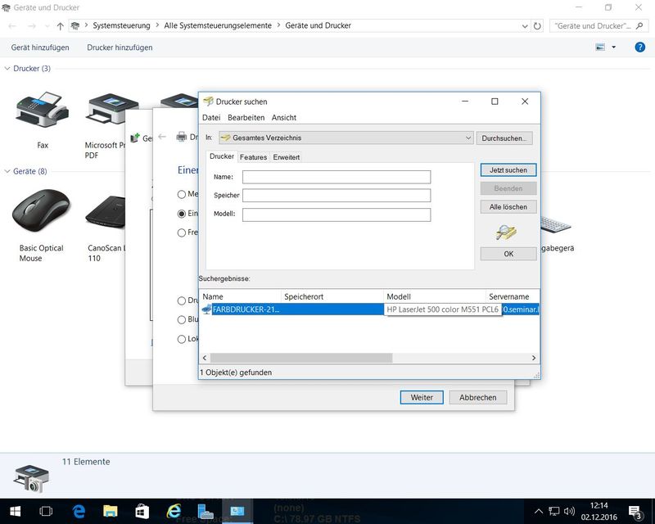The width and height of the screenshot is (655, 524).
Task: Open the Windows Store from the taskbar
Action: (142, 512)
